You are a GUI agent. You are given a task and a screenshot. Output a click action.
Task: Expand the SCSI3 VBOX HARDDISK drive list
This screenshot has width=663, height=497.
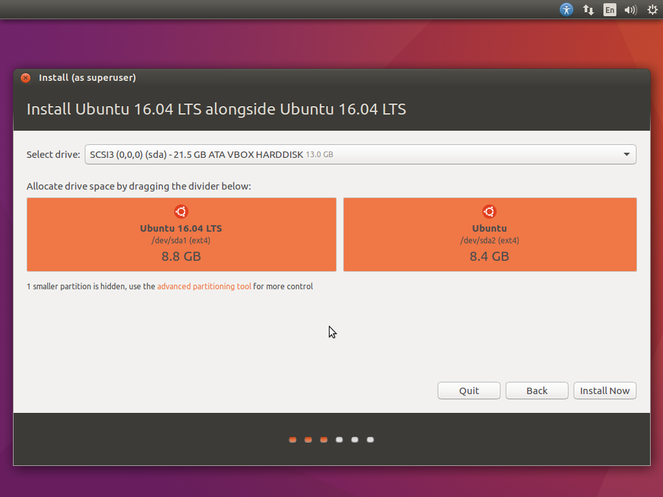tap(360, 154)
